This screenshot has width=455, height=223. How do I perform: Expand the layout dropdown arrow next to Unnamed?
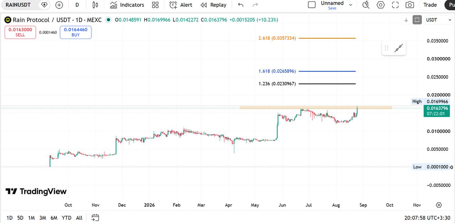coord(350,5)
